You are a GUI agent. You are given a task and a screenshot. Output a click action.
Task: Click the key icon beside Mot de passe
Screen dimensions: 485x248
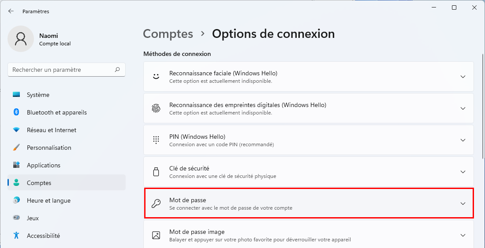pyautogui.click(x=156, y=204)
